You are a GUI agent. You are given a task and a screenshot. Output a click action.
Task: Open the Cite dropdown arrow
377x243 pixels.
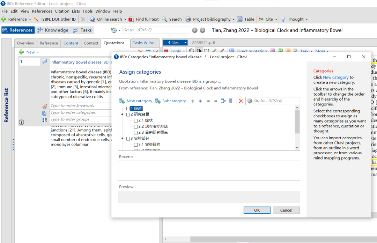point(276,19)
